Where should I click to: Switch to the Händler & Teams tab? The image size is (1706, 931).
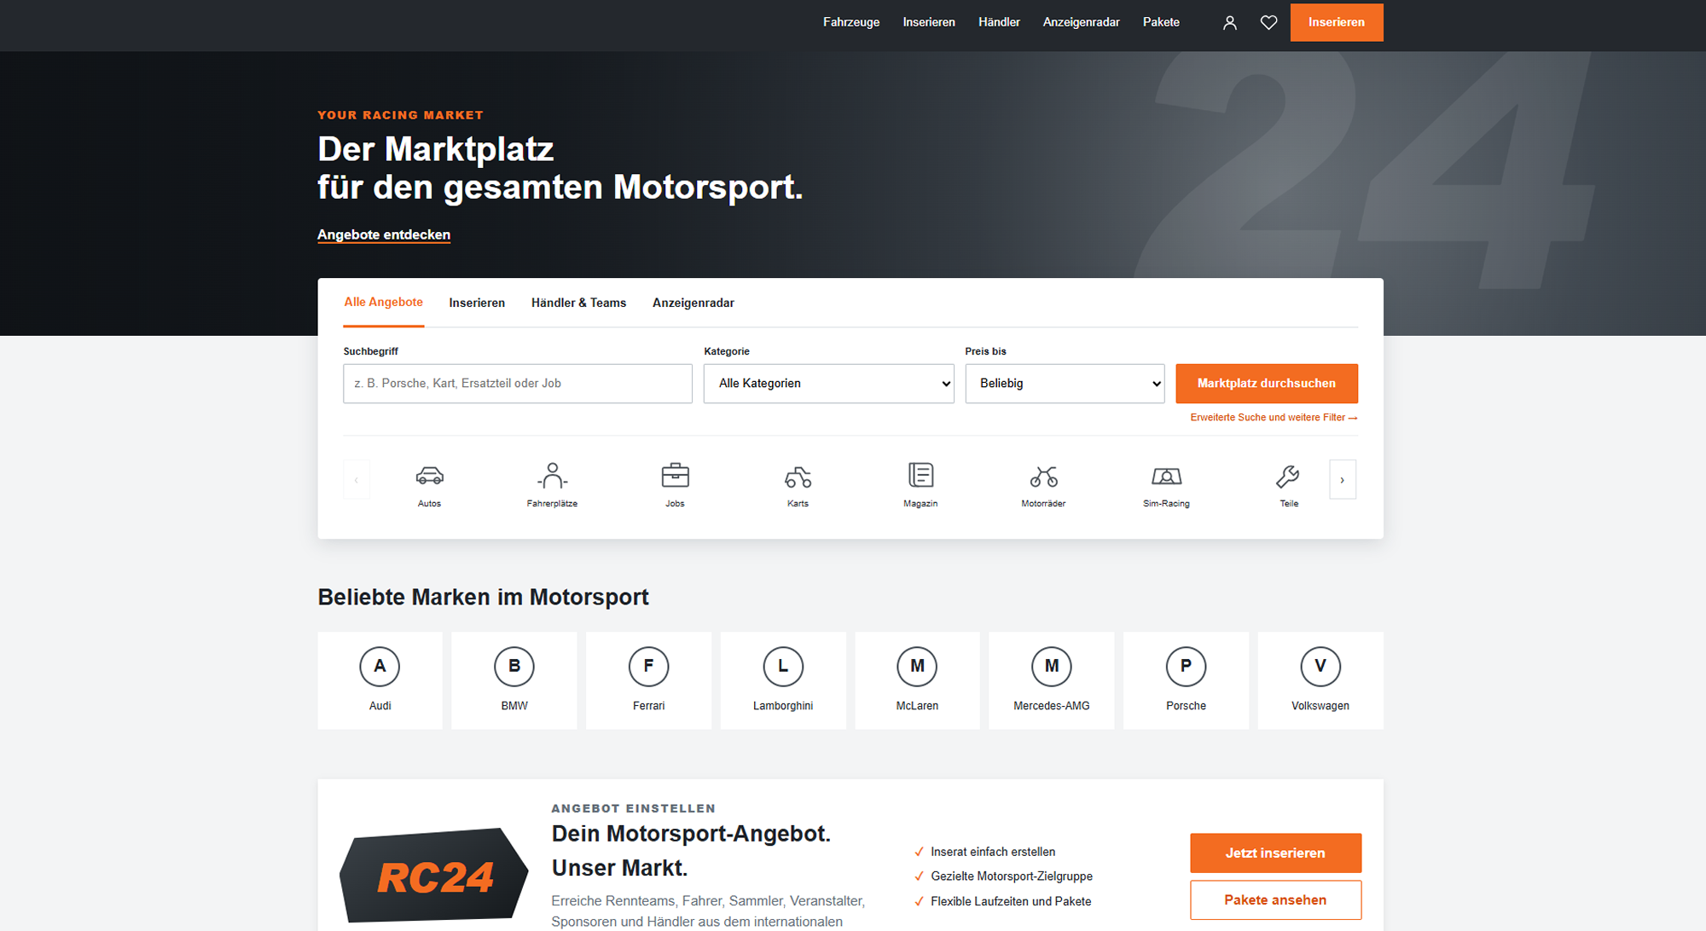[578, 303]
